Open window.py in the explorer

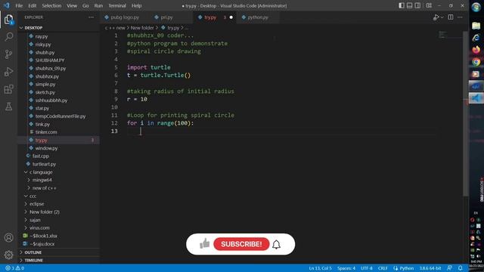[46, 148]
